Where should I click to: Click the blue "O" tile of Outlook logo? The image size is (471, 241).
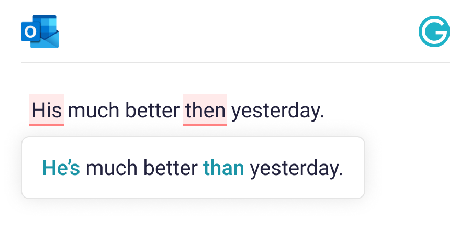pos(29,32)
